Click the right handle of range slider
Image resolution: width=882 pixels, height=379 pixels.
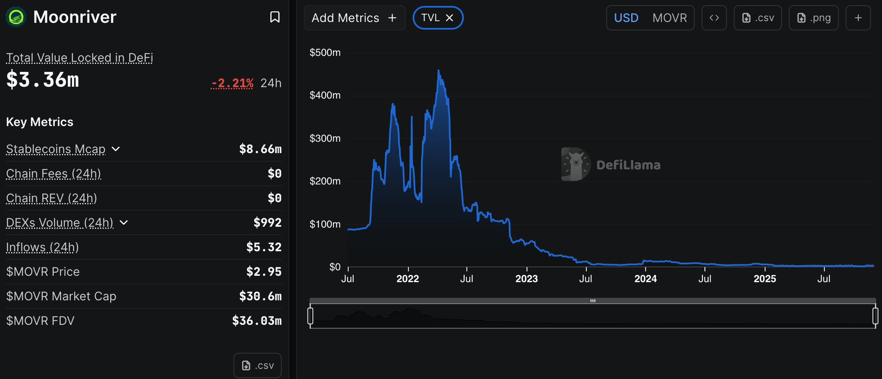pyautogui.click(x=875, y=316)
